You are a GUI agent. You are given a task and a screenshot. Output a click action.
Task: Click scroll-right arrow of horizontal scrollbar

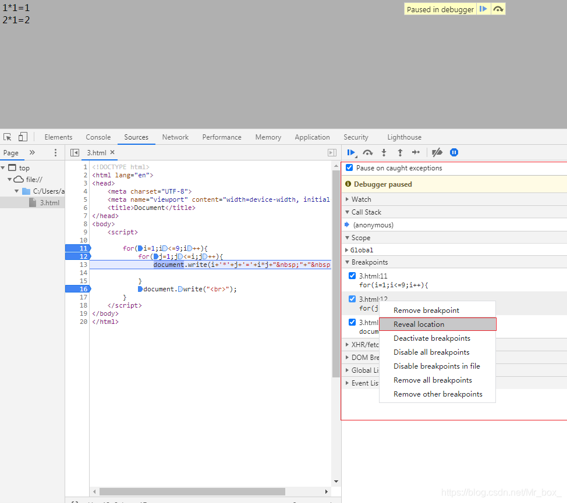click(326, 492)
